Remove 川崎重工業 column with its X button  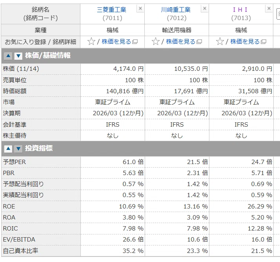click(205, 8)
